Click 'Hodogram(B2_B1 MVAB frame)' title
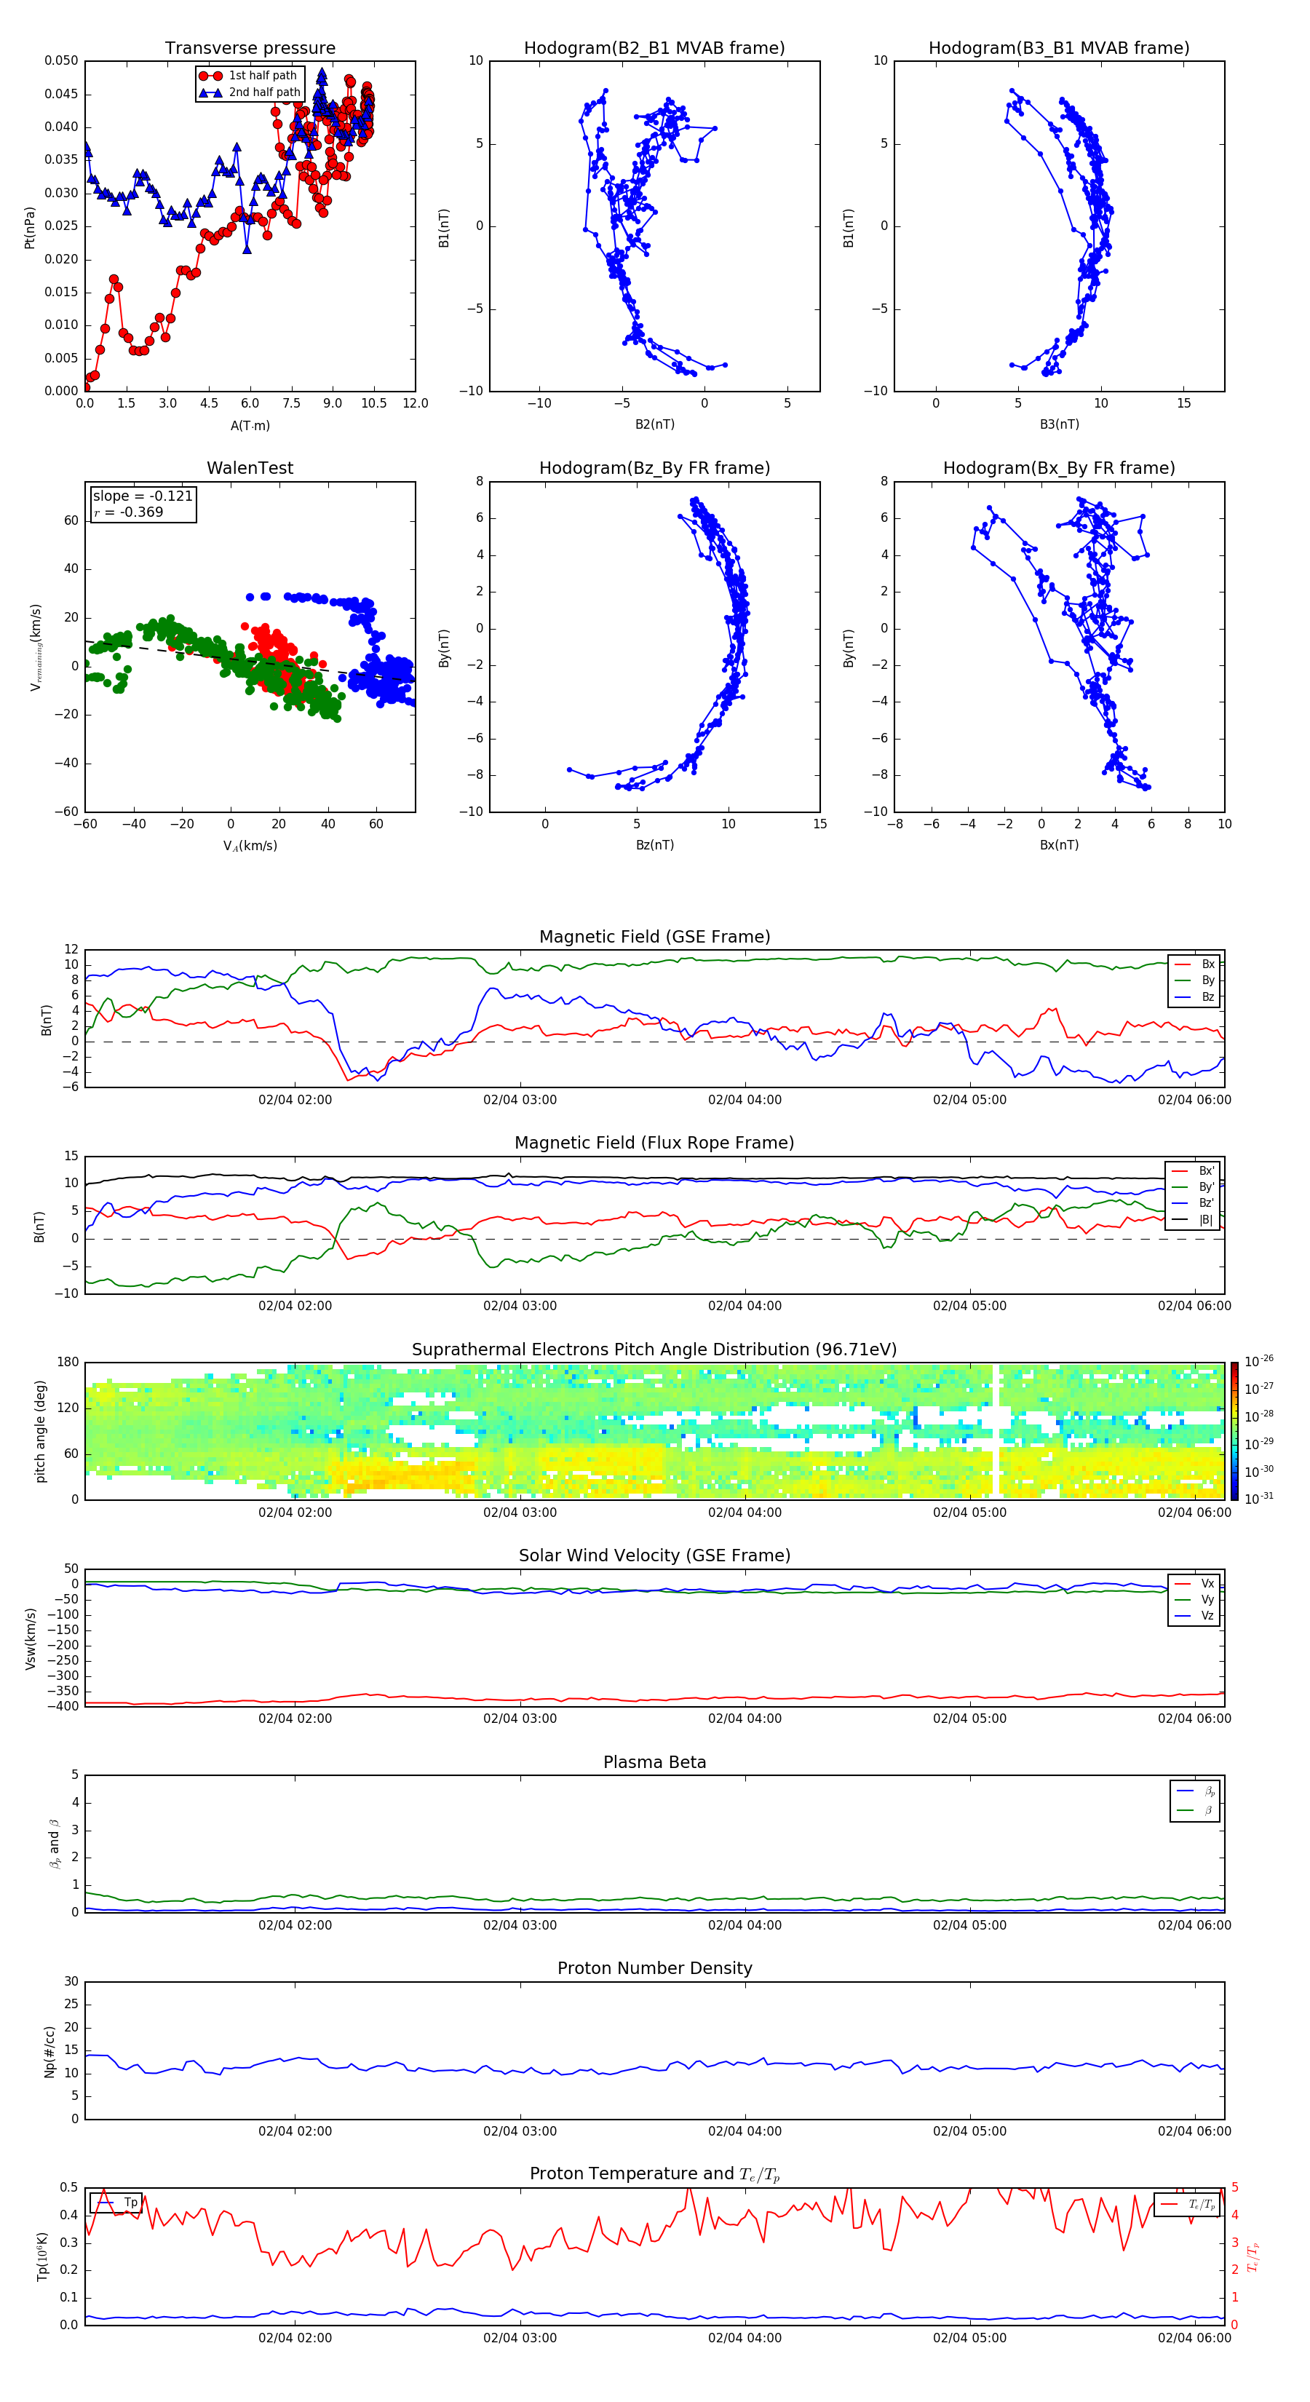Image resolution: width=1310 pixels, height=2402 pixels. tap(654, 47)
